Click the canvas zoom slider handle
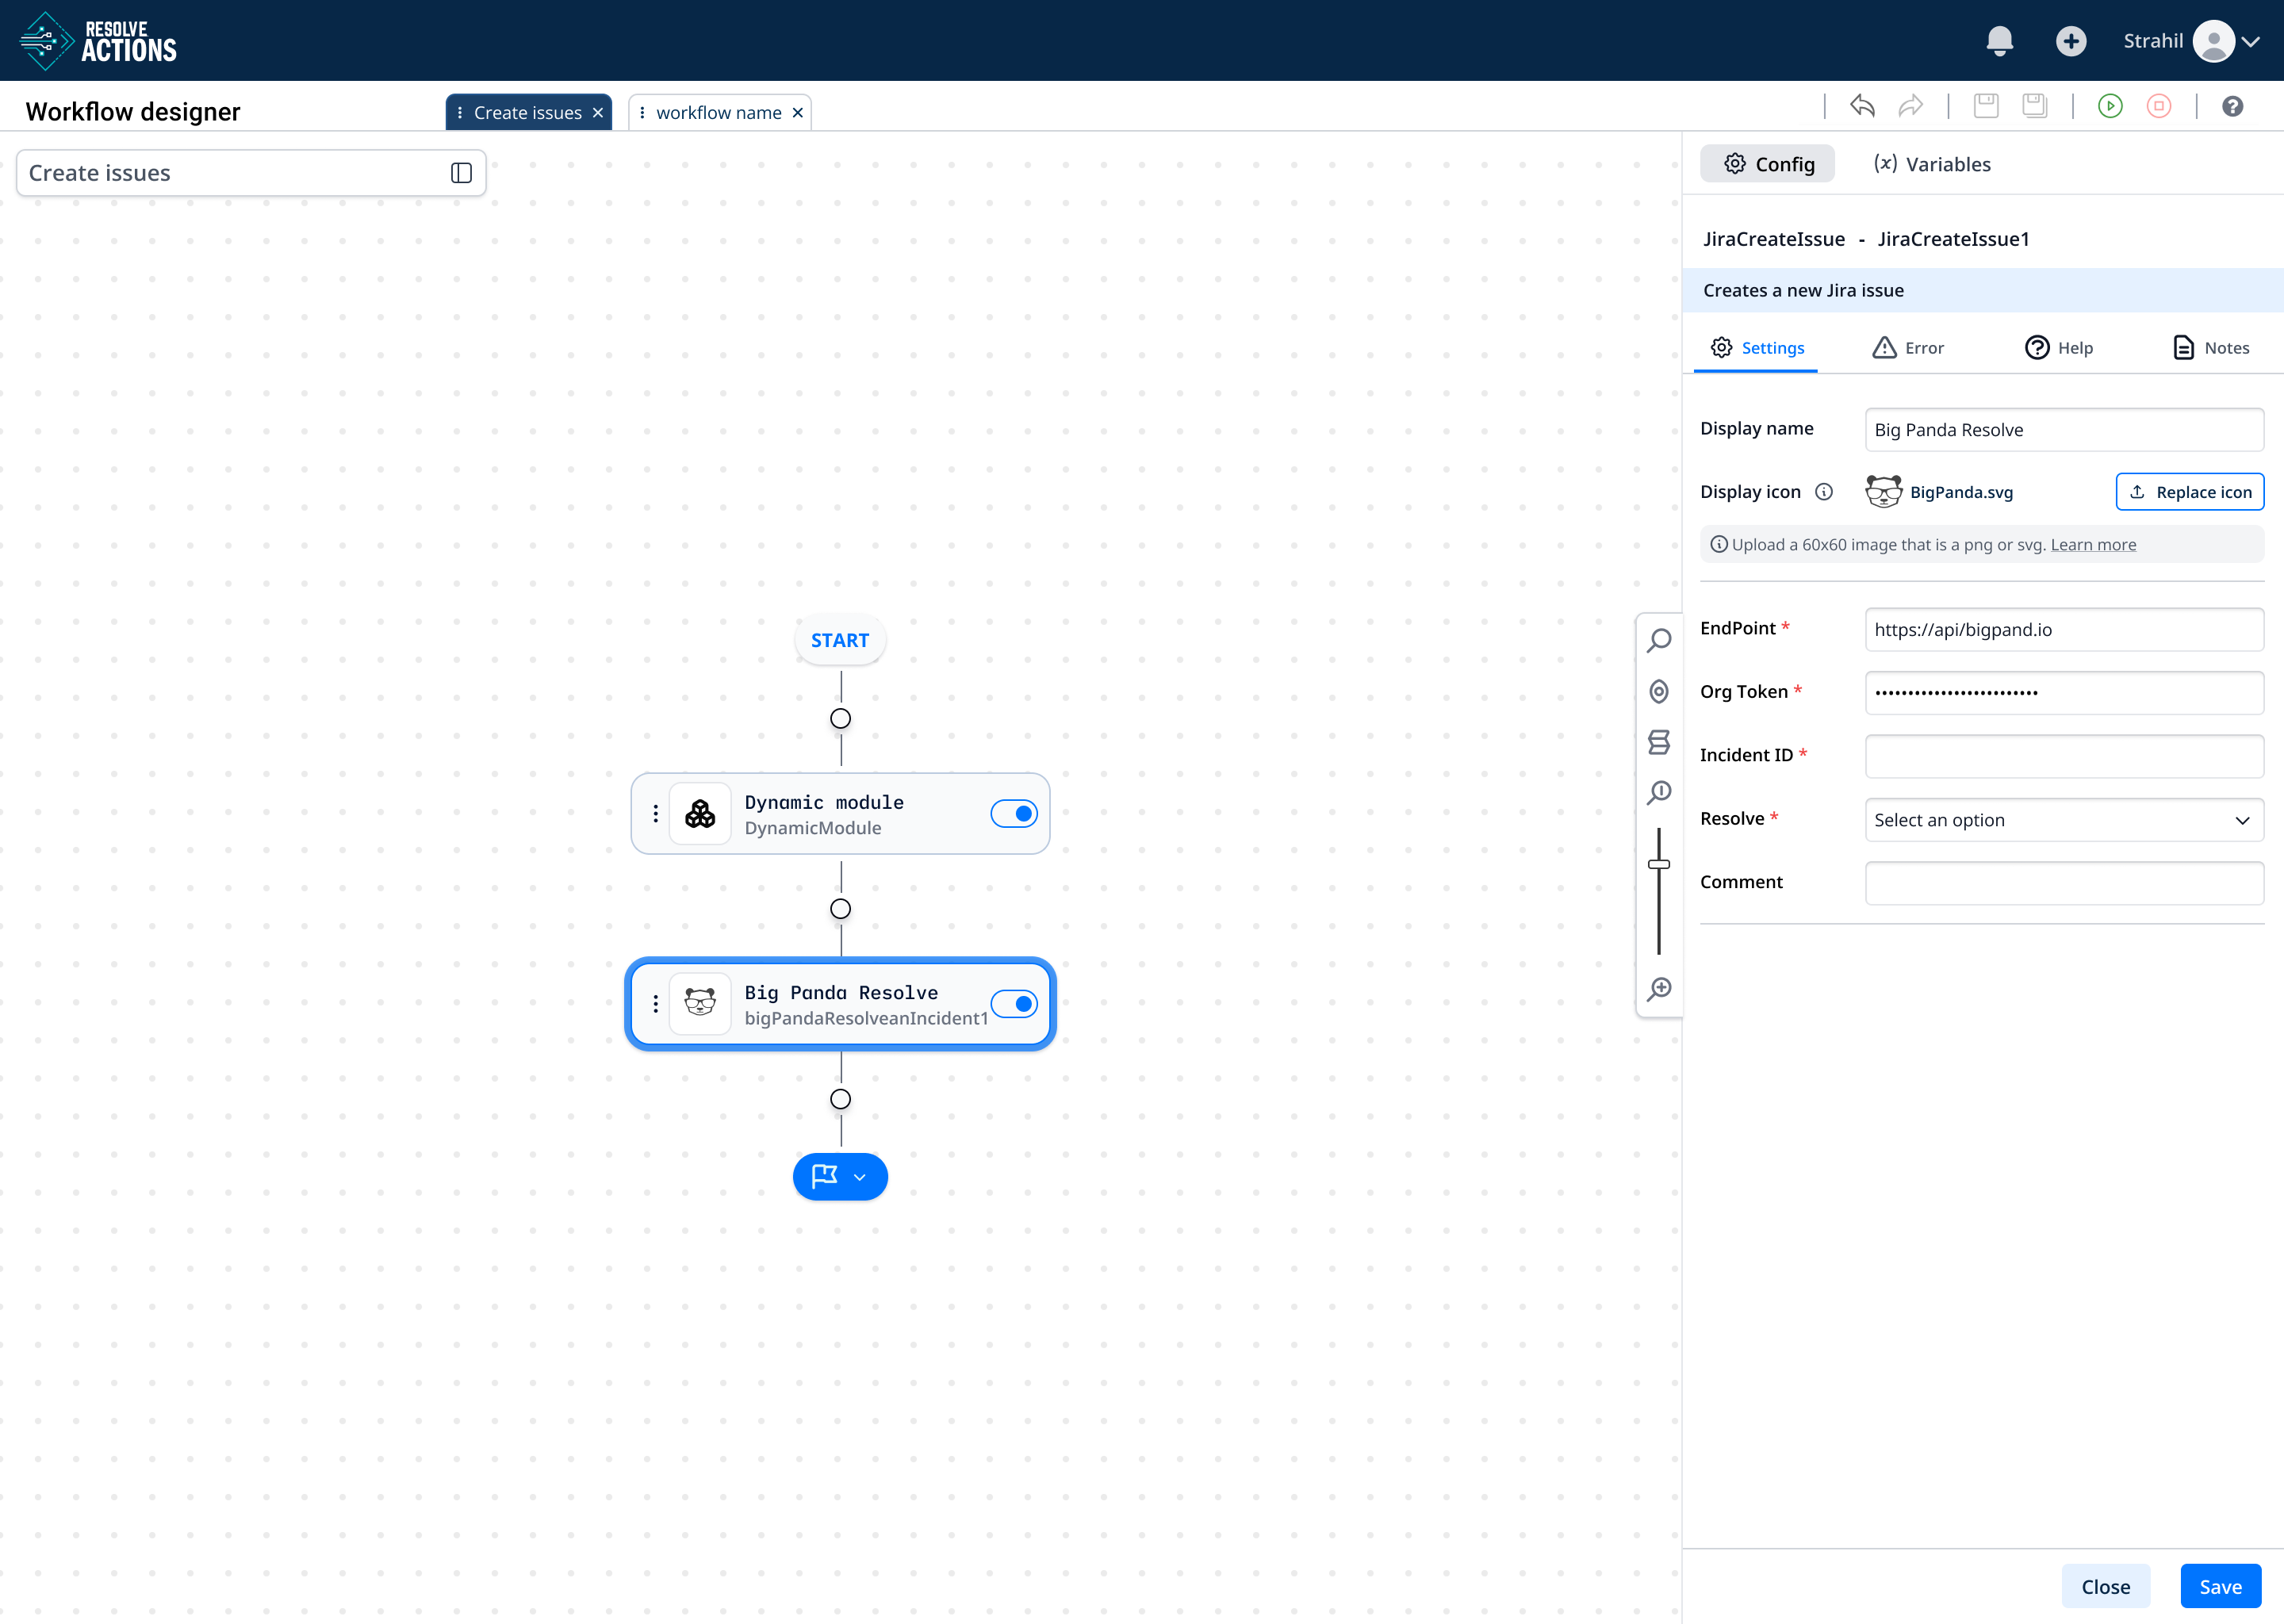Viewport: 2284px width, 1624px height. point(1659,864)
